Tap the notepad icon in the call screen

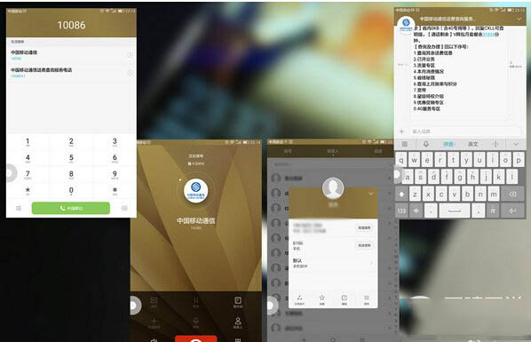click(238, 302)
